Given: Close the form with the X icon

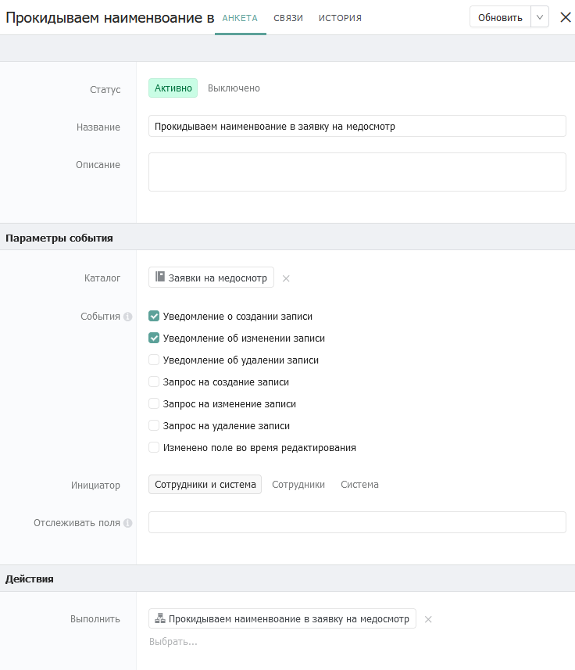Looking at the screenshot, I should pos(566,17).
